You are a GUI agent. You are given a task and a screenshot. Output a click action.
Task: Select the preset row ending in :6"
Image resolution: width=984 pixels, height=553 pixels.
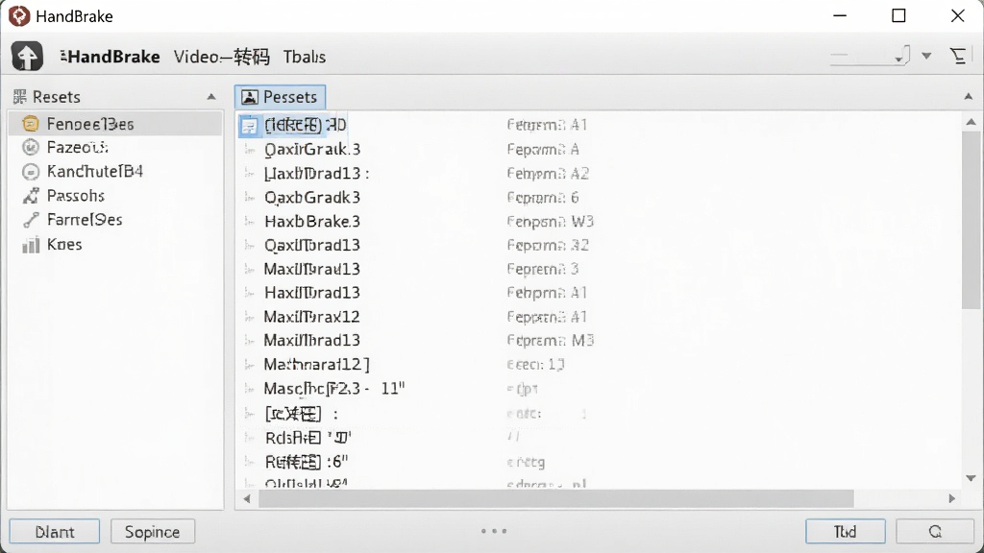click(x=600, y=462)
